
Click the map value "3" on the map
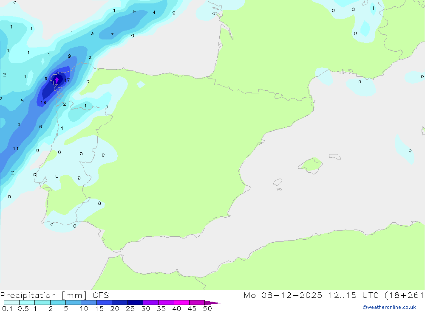pos(92,33)
